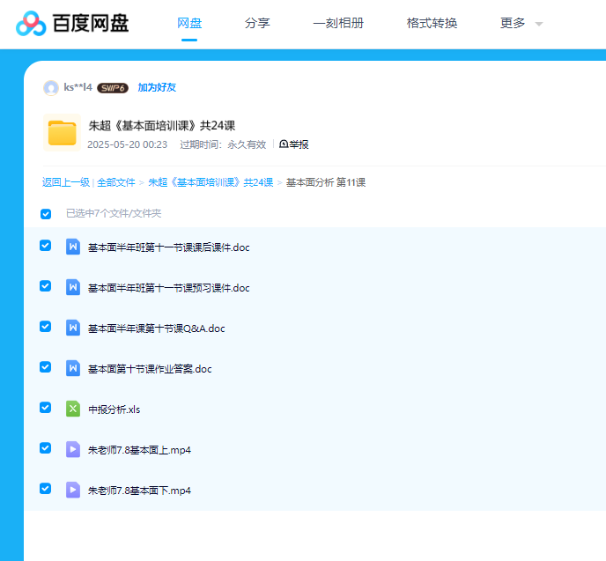The width and height of the screenshot is (606, 561).
Task: Click 返回上一级 breadcrumb link
Action: click(x=66, y=182)
